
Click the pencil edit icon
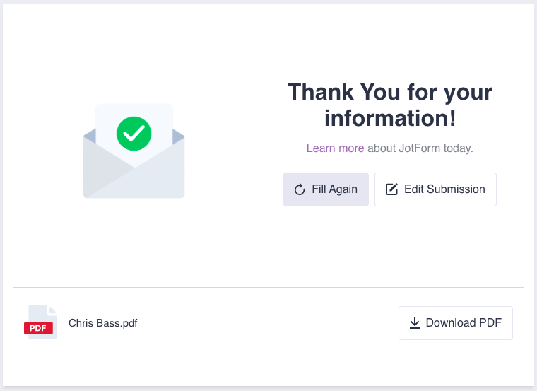(x=391, y=189)
